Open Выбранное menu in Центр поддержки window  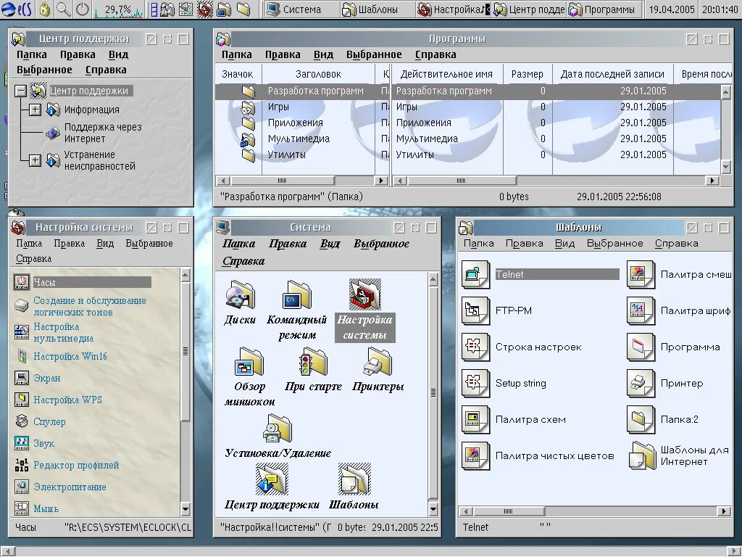click(x=44, y=70)
